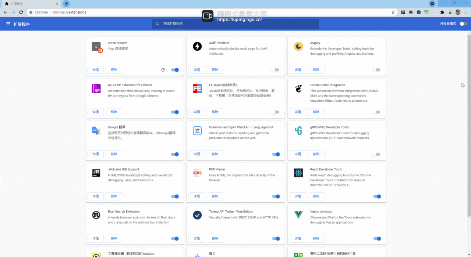Image resolution: width=471 pixels, height=257 pixels.
Task: Go back using the browser back arrow
Action: point(6,12)
